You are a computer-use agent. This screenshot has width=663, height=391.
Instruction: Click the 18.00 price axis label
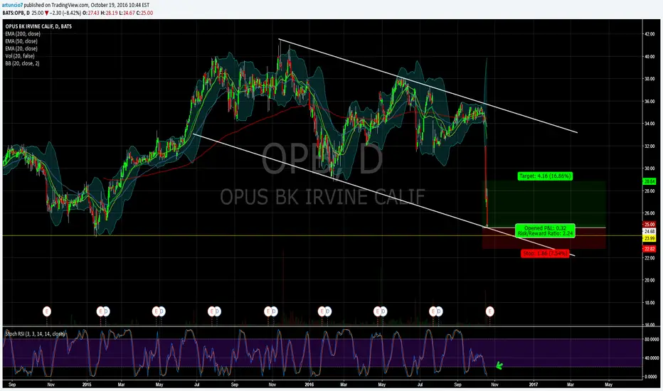649,303
